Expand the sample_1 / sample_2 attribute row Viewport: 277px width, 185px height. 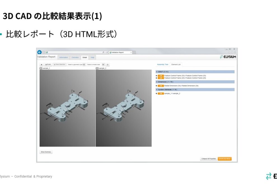click(x=156, y=93)
